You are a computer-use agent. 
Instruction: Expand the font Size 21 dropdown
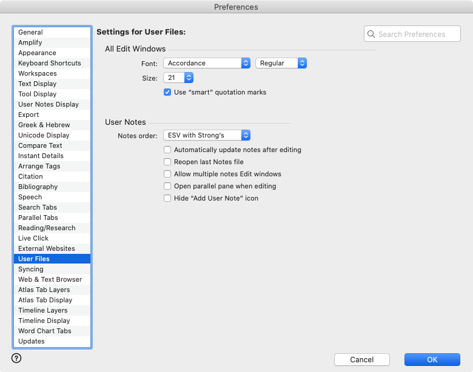(178, 78)
